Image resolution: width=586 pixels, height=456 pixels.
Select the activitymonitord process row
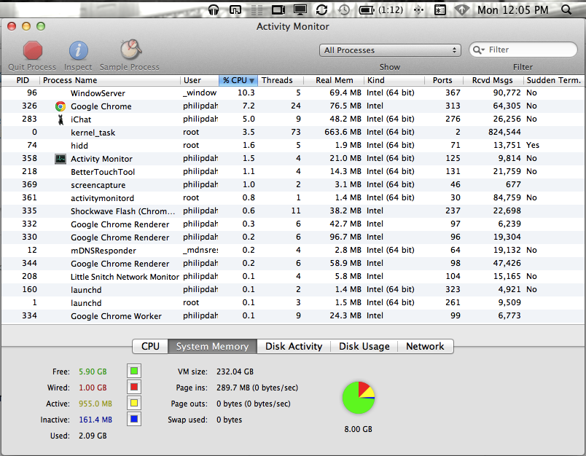pos(292,198)
